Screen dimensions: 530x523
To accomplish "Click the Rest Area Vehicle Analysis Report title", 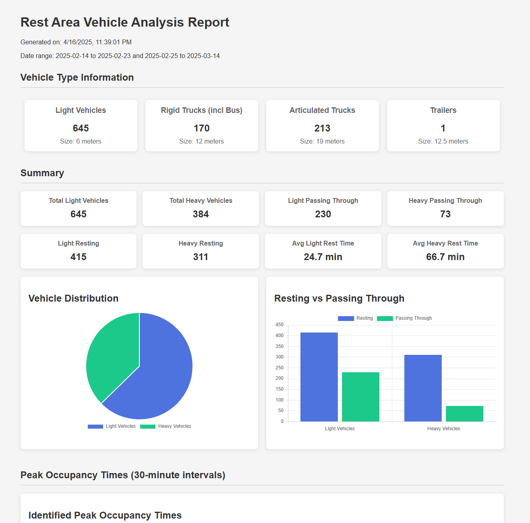I will (x=125, y=22).
